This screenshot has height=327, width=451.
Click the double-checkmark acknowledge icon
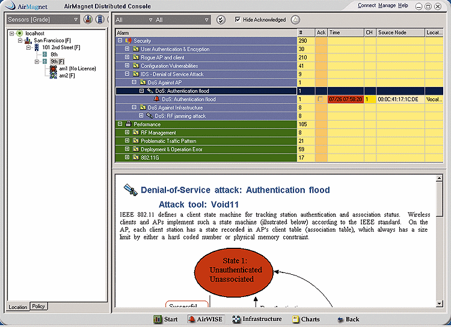click(x=221, y=20)
